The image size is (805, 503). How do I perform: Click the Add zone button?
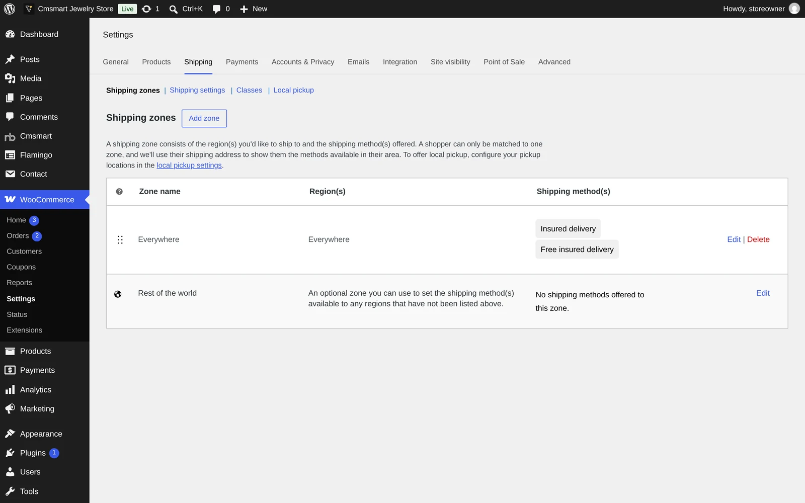pos(204,118)
